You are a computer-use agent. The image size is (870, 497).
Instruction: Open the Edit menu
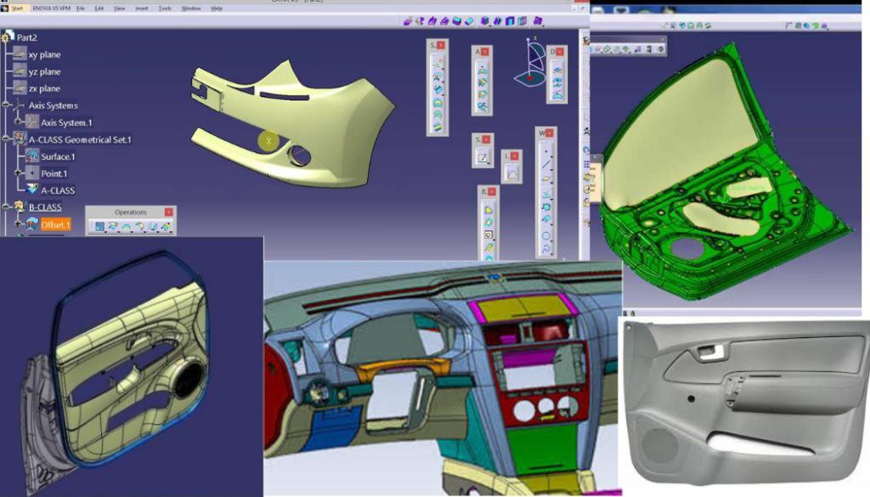(x=99, y=8)
